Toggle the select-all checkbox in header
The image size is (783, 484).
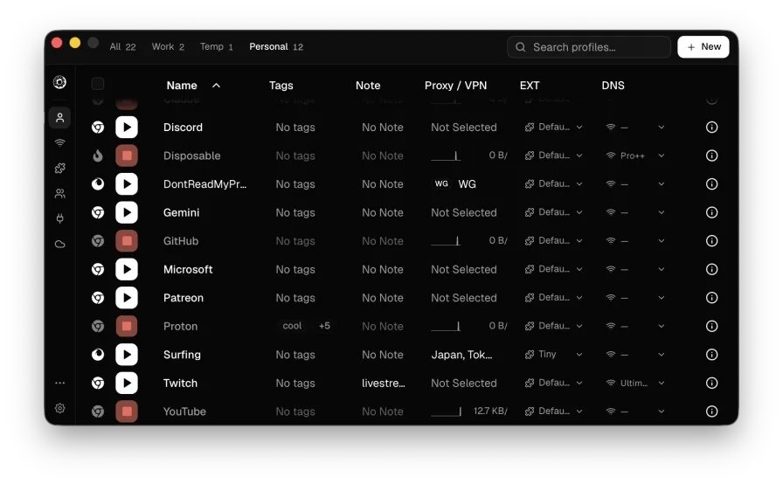(x=98, y=84)
